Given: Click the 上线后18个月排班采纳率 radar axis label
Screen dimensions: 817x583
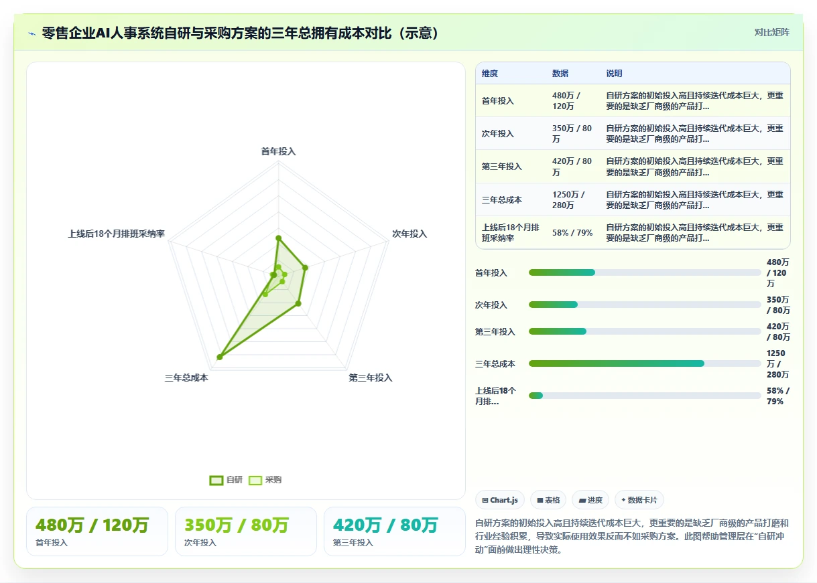Looking at the screenshot, I should [116, 234].
